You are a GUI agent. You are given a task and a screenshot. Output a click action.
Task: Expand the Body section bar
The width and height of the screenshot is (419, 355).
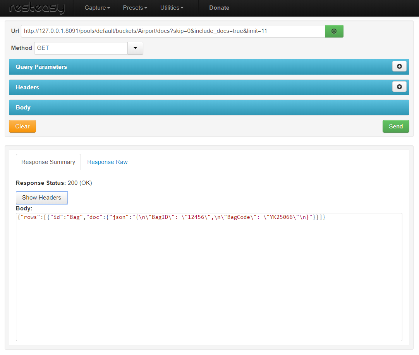tap(23, 108)
